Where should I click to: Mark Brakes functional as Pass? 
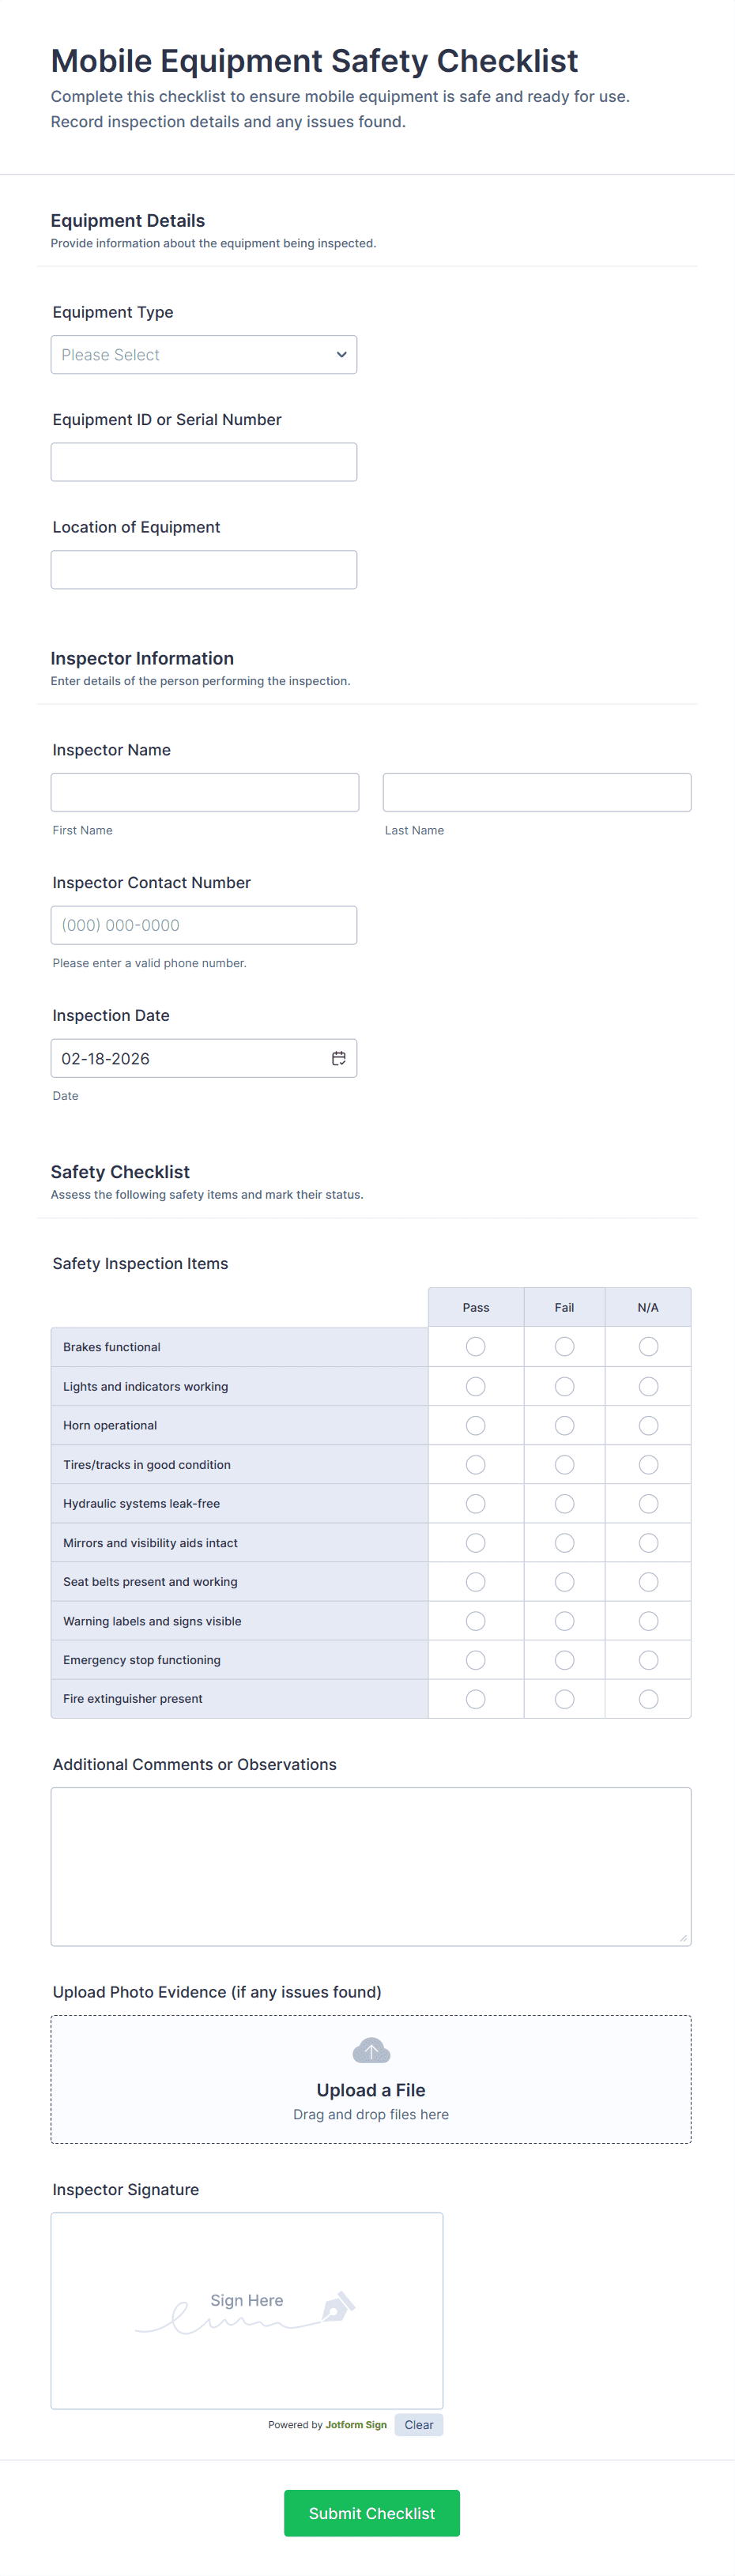tap(476, 1347)
